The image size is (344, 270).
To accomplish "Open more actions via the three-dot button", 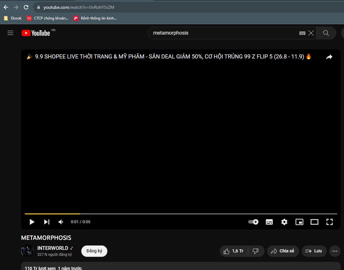I will [x=335, y=251].
